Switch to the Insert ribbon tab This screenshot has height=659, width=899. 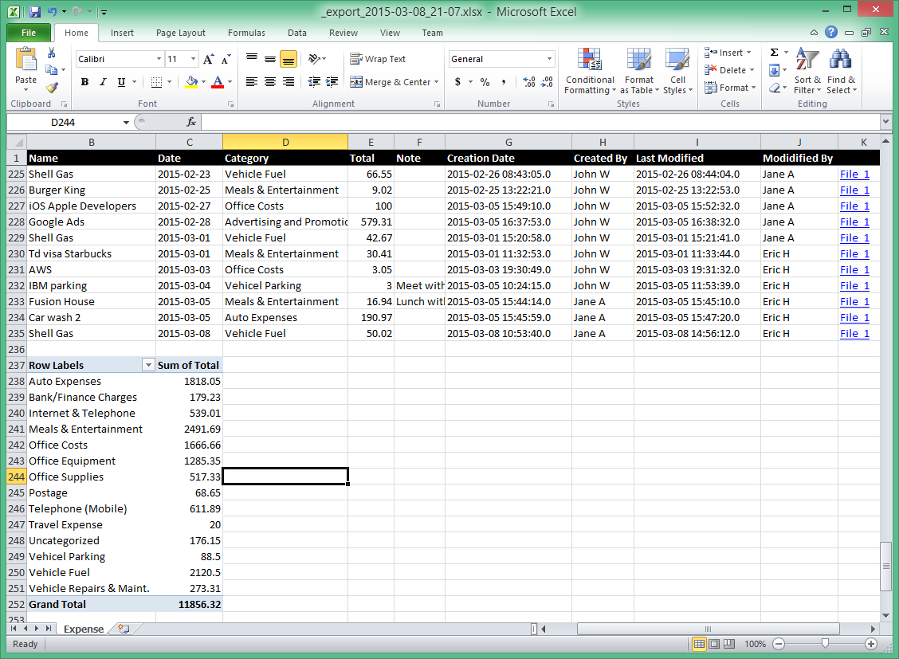point(122,33)
